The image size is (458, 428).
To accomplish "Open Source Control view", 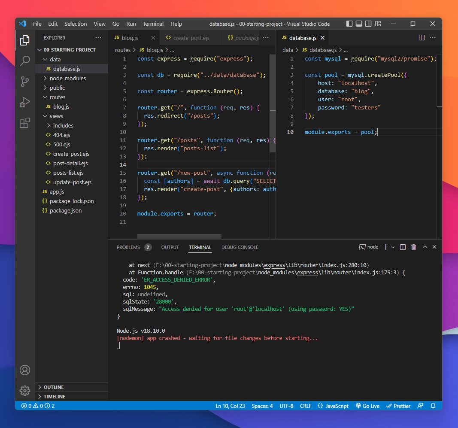I will (x=25, y=82).
